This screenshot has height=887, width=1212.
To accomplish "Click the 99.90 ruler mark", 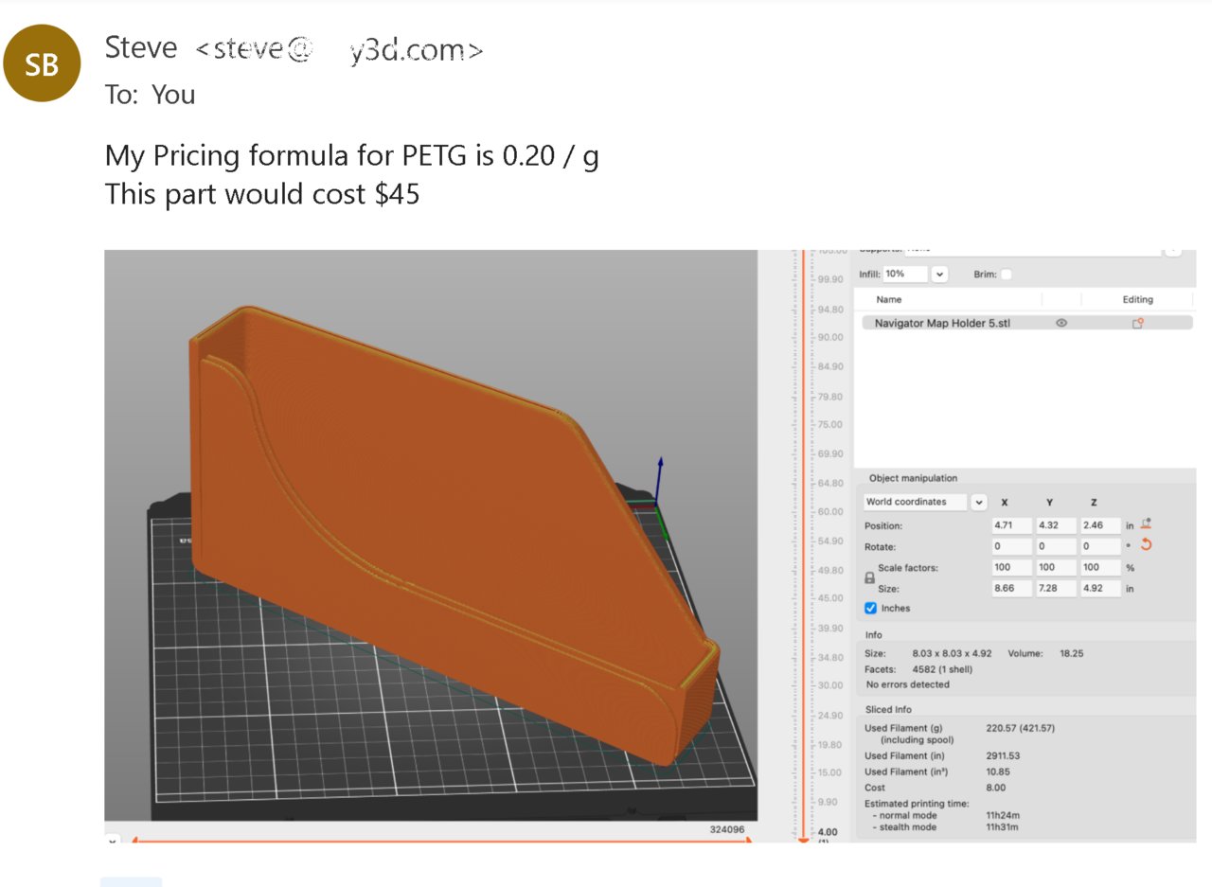I will click(829, 280).
